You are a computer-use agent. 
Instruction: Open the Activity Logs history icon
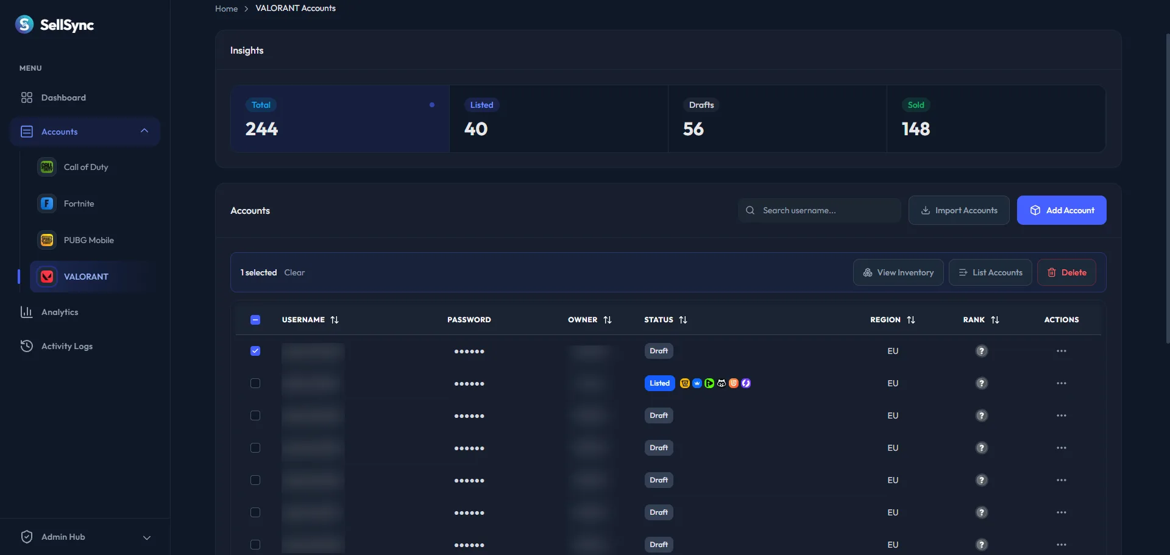click(x=27, y=346)
